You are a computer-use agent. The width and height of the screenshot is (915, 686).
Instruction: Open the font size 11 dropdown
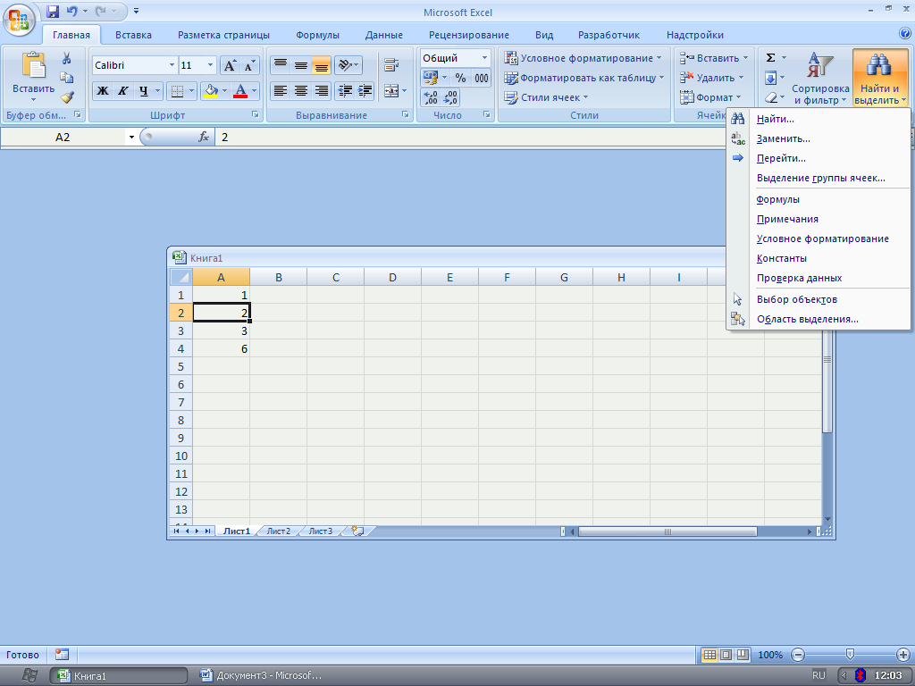211,65
